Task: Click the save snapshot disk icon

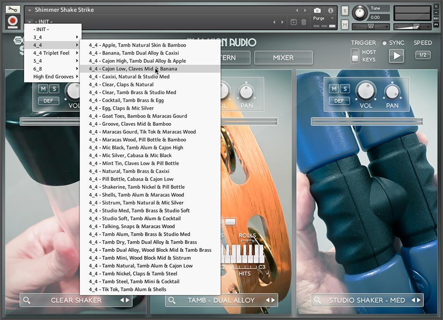Action: tap(293, 22)
